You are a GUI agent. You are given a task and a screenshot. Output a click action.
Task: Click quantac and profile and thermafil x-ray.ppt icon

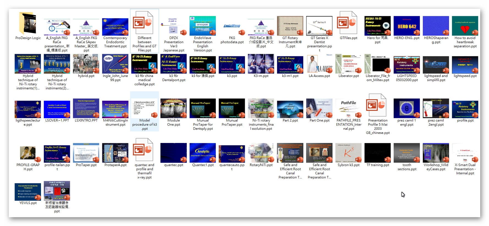[x=144, y=151]
